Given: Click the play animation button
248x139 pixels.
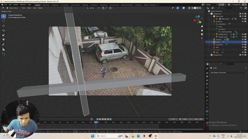Looking at the screenshot, I should [105, 119].
